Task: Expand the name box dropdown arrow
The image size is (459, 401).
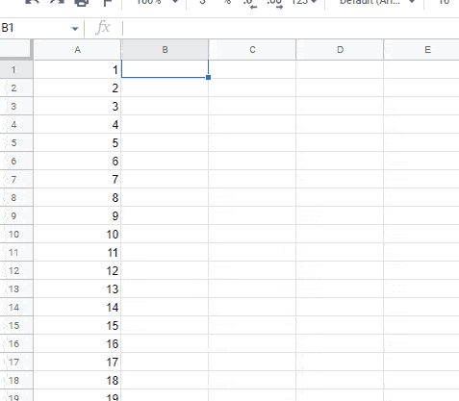Action: tap(75, 29)
